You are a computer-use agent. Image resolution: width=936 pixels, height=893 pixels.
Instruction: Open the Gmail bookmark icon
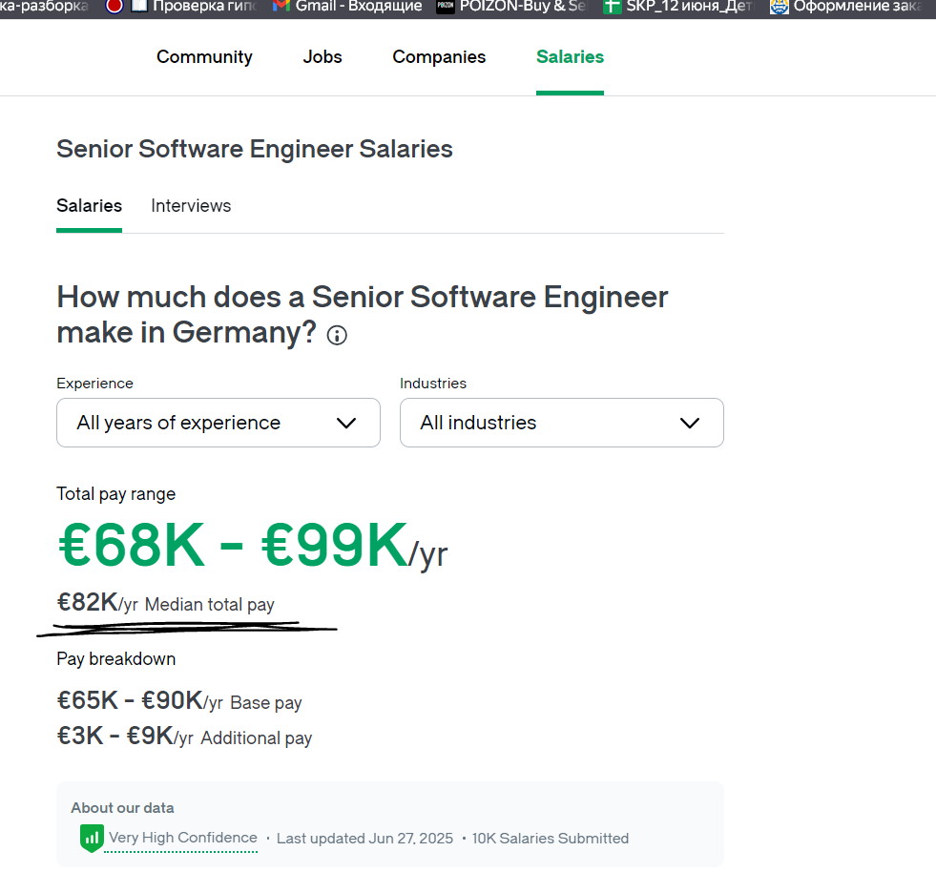(x=281, y=6)
